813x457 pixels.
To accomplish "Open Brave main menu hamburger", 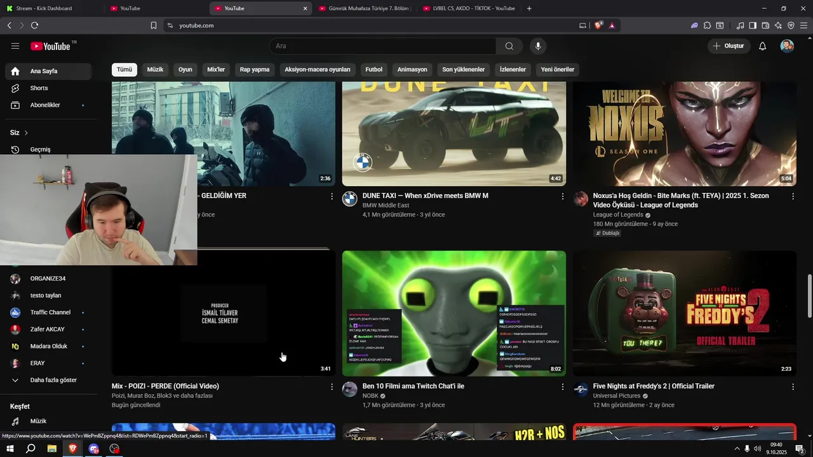I will pos(804,25).
